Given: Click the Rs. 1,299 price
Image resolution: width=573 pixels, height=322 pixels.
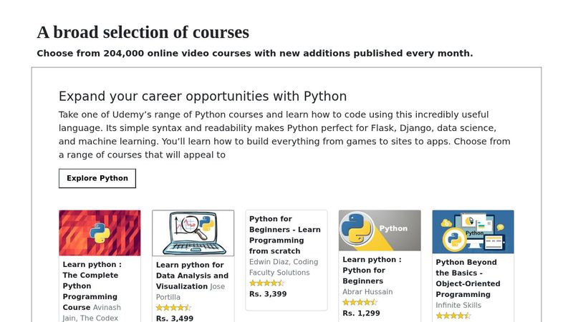Looking at the screenshot, I should [361, 313].
